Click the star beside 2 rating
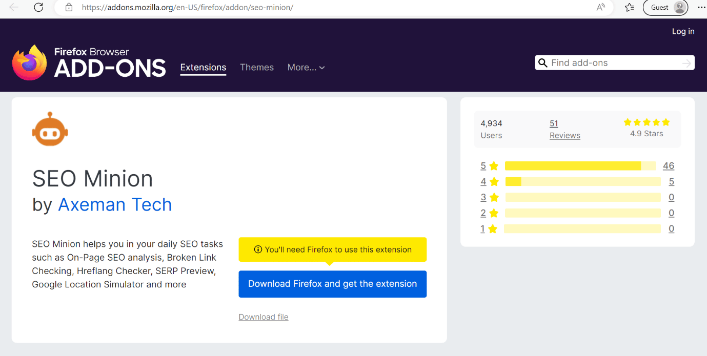The image size is (707, 356). pyautogui.click(x=494, y=213)
